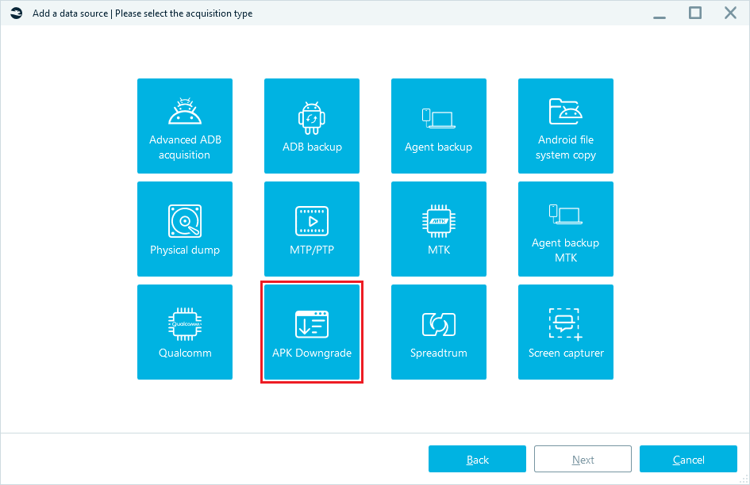Choose the Physical dump tile
This screenshot has width=750, height=485.
185,229
